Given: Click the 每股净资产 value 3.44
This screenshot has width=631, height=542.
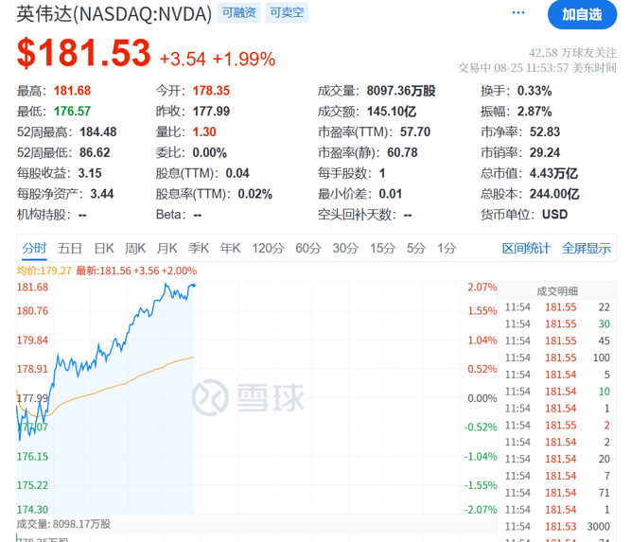Looking at the screenshot, I should click(102, 194).
